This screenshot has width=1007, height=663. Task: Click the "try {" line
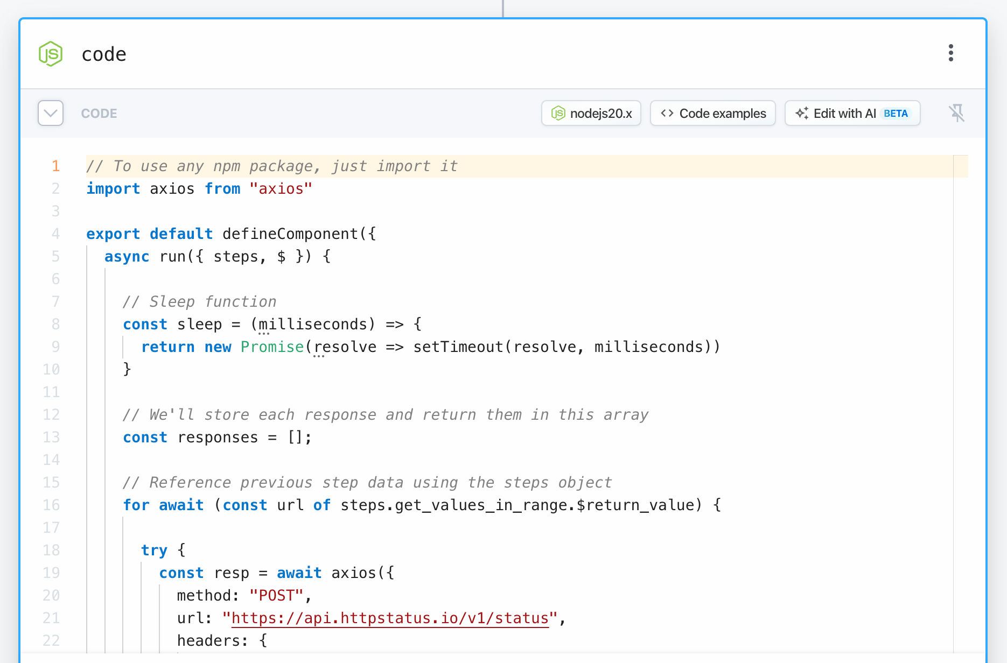tap(163, 550)
